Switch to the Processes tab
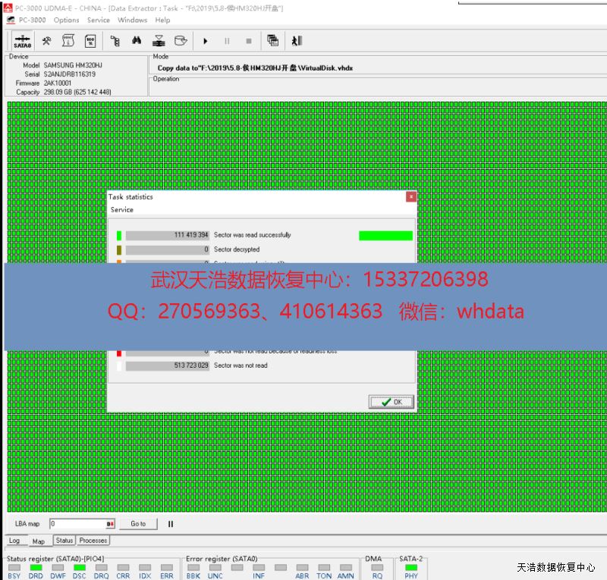The width and height of the screenshot is (607, 580). point(93,541)
